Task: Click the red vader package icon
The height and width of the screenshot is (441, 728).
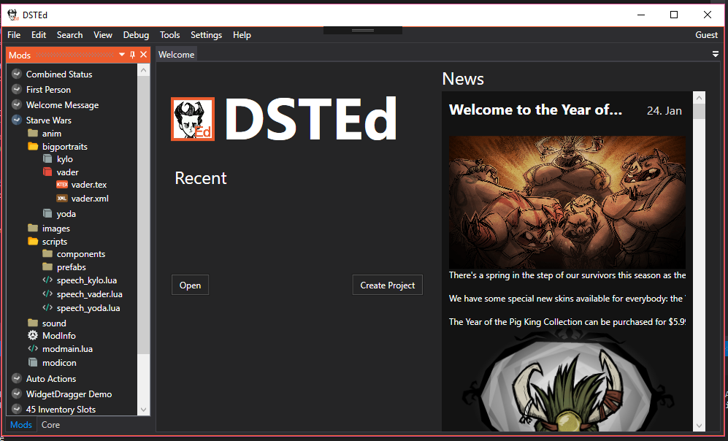Action: (47, 172)
